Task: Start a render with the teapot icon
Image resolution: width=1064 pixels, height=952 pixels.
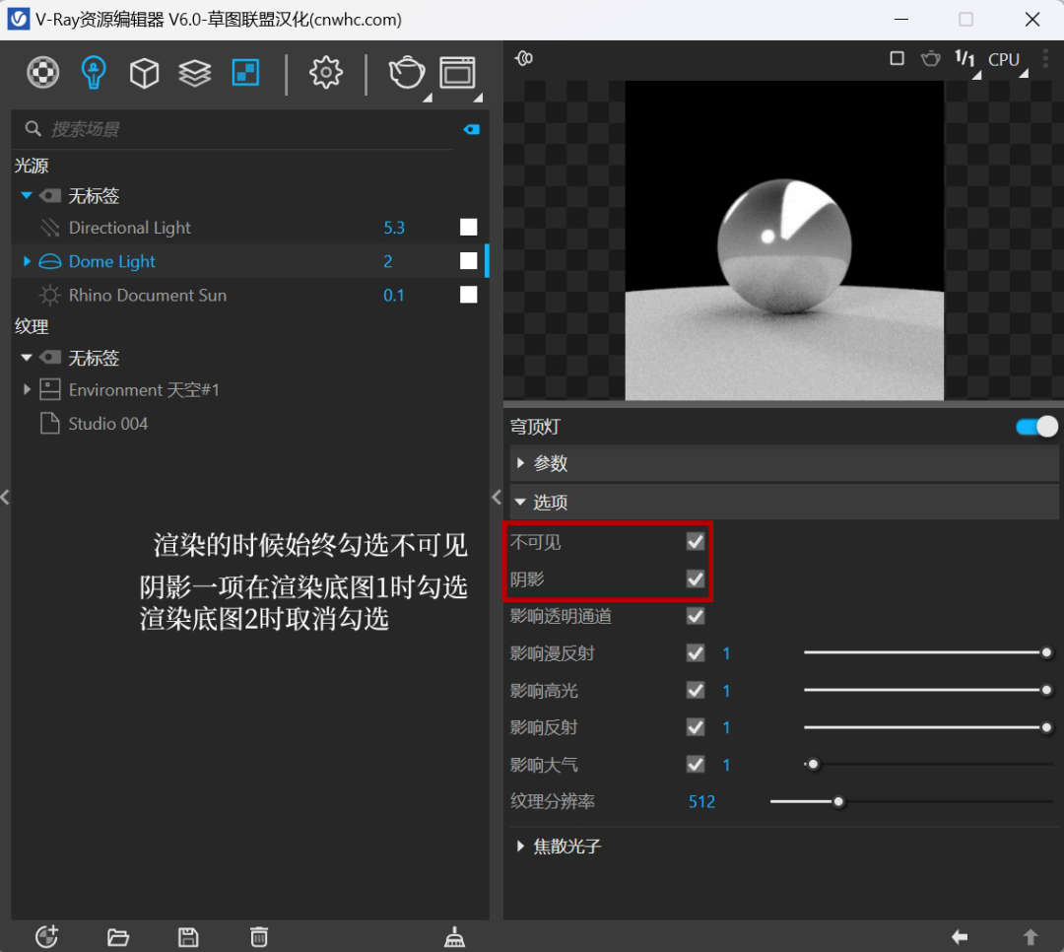Action: pyautogui.click(x=407, y=73)
